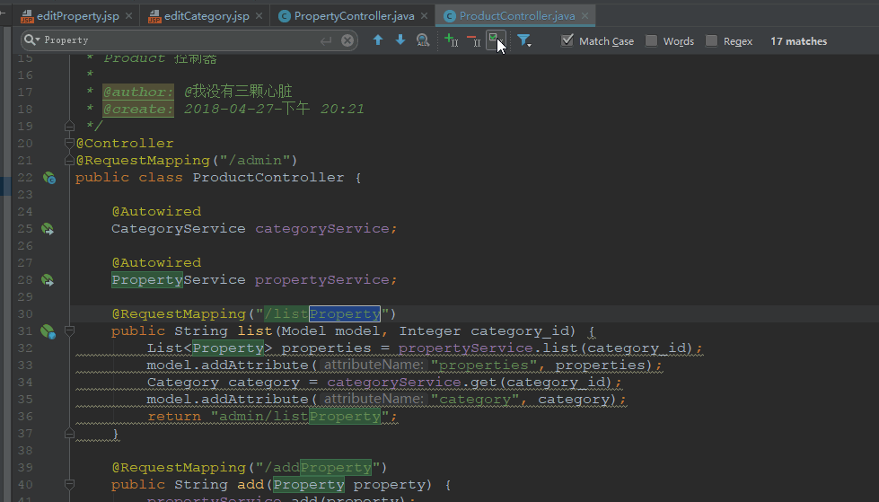Click categoryService field name
The height and width of the screenshot is (502, 879).
[x=321, y=229]
